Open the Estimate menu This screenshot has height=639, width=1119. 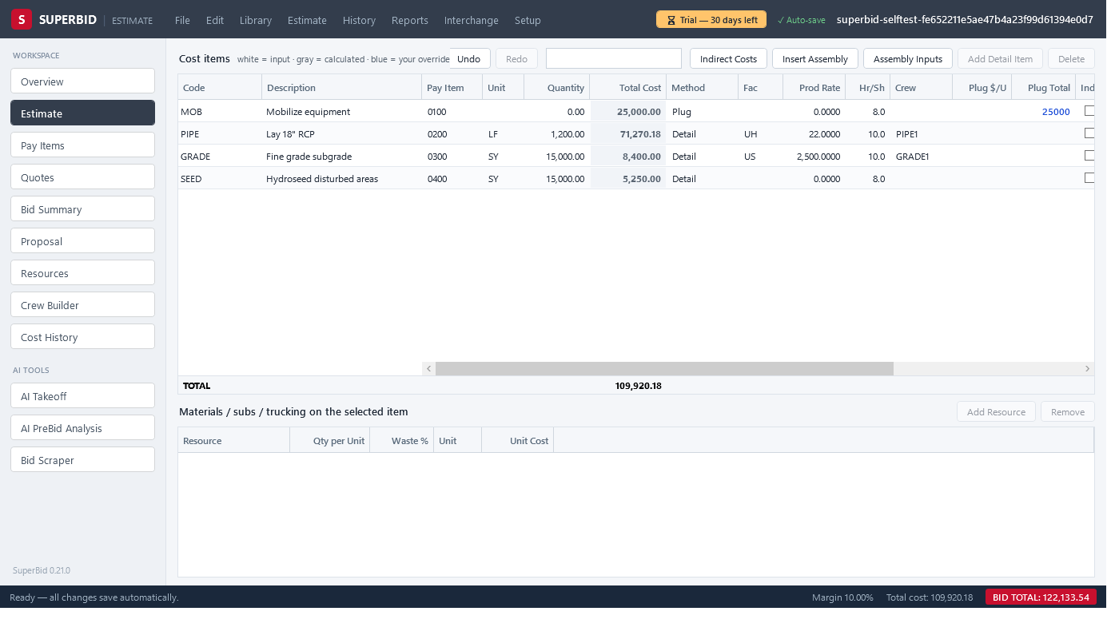[x=307, y=20]
